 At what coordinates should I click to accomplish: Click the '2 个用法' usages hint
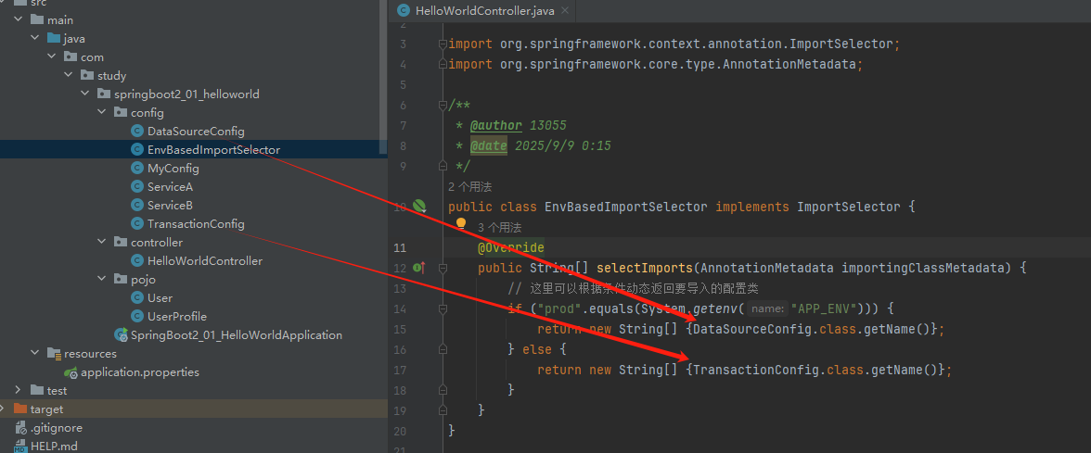click(470, 186)
